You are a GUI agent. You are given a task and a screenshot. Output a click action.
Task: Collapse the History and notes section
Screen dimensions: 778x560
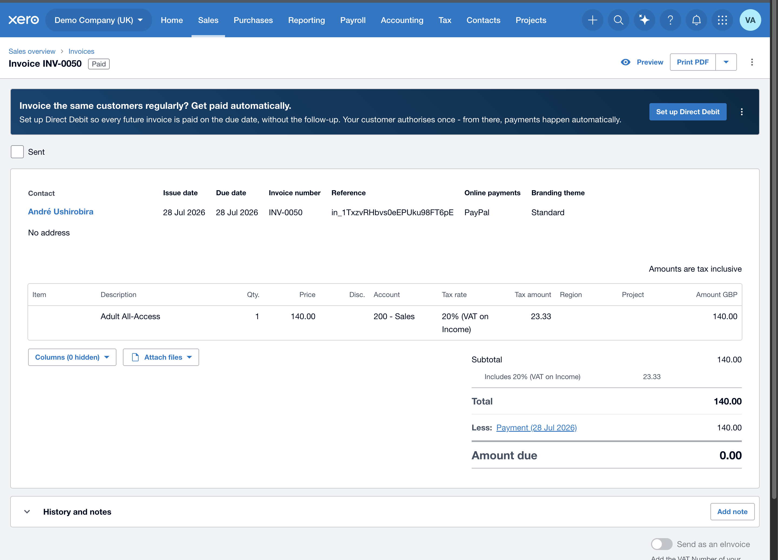pos(27,512)
